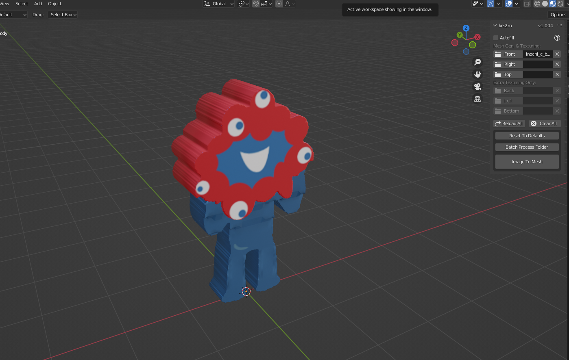Click the Clear All button
The image size is (569, 360).
(545, 124)
